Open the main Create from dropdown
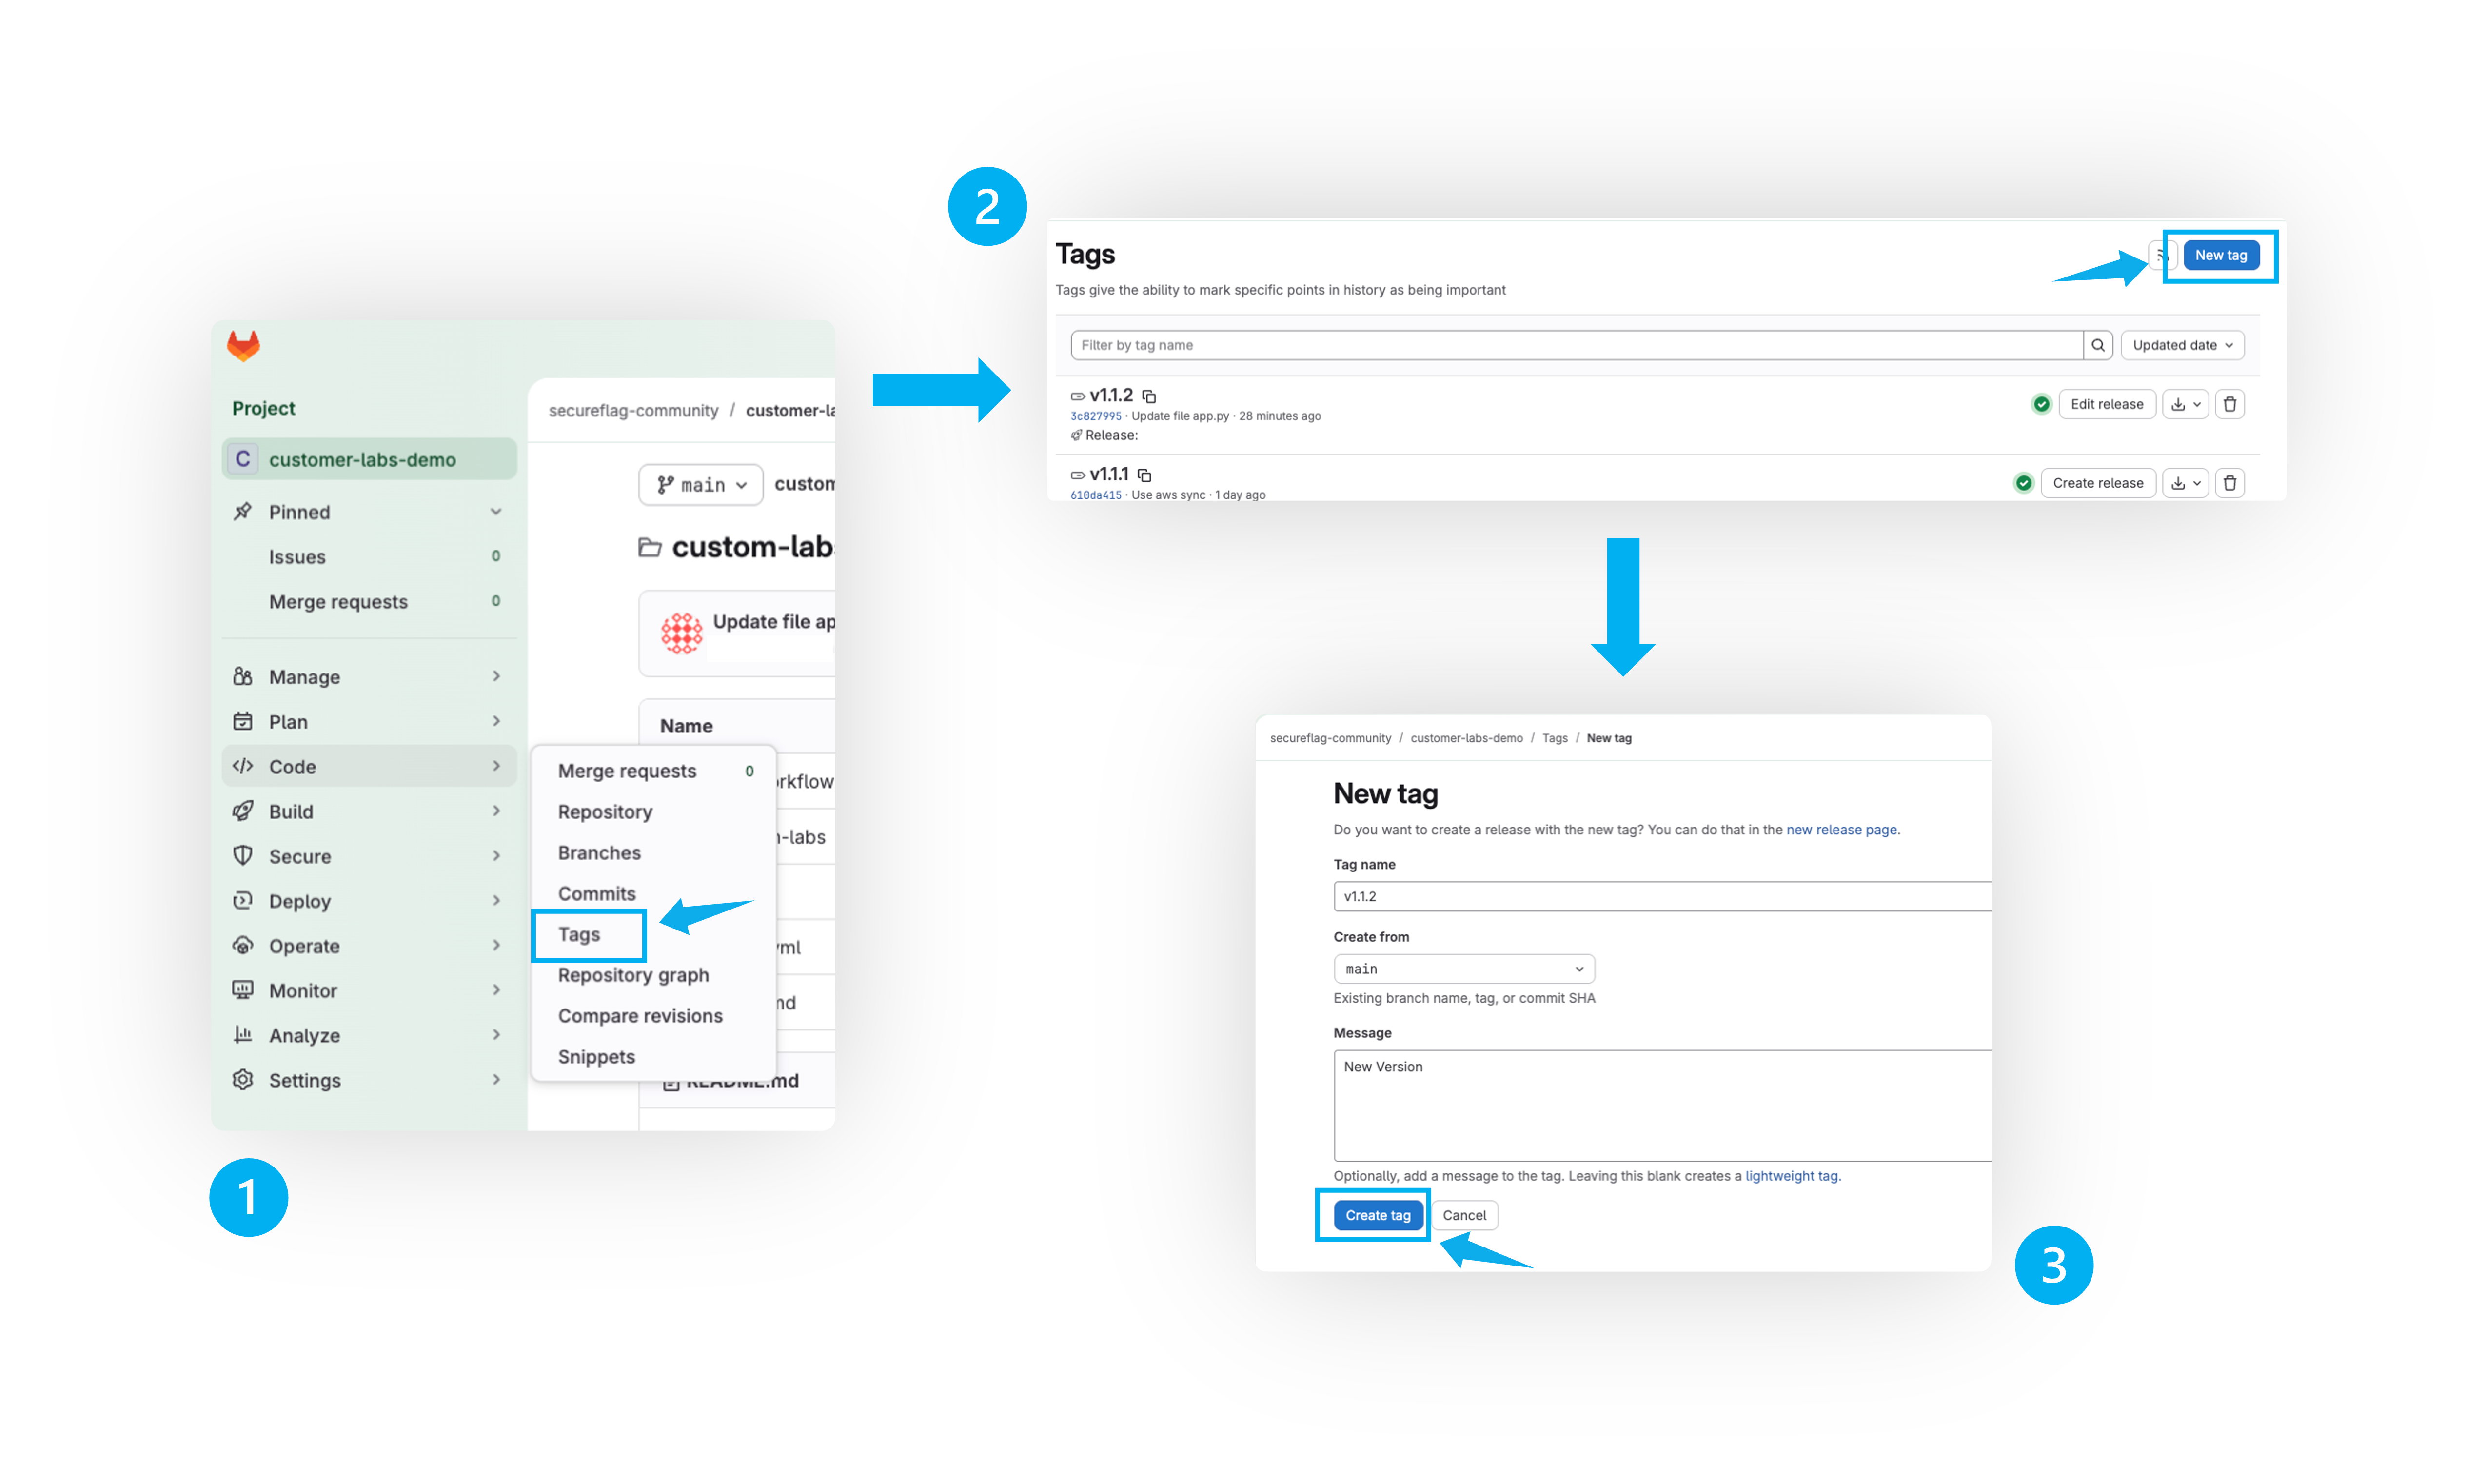2485x1484 pixels. [x=1463, y=969]
